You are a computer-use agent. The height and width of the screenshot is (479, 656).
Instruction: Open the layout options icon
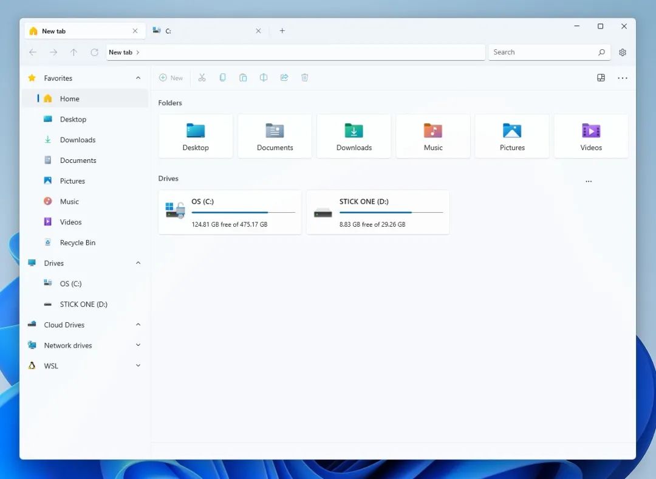(601, 78)
